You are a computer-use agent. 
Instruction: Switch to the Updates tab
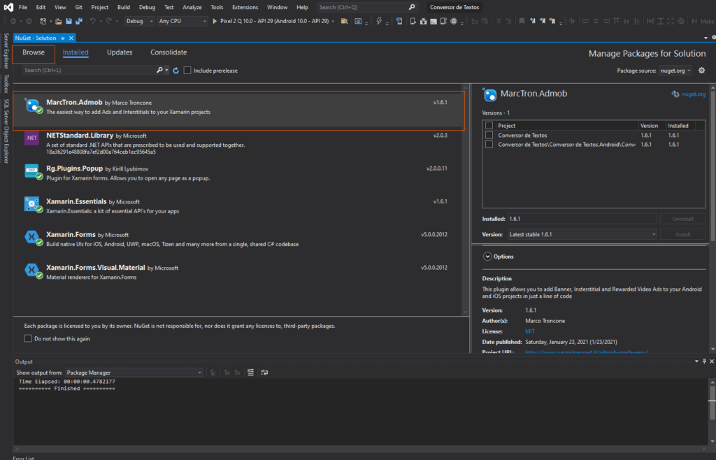(120, 52)
